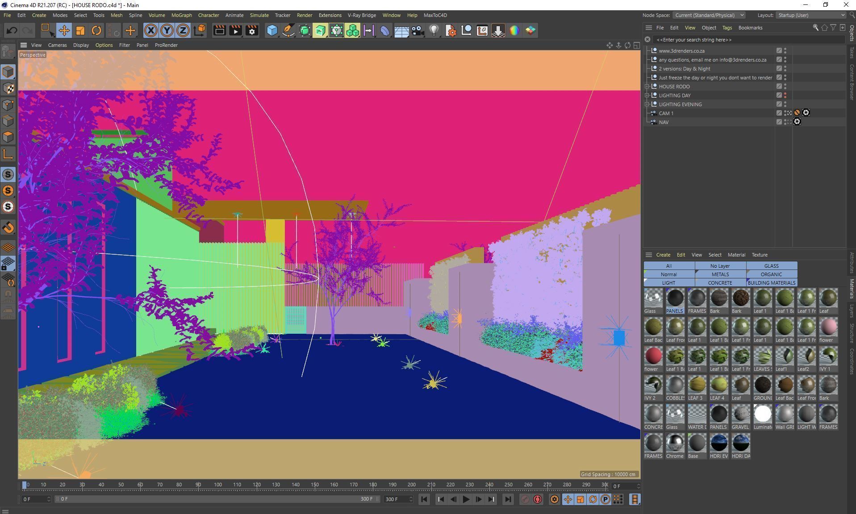Toggle the Z axis lock
The width and height of the screenshot is (856, 514).
[183, 30]
